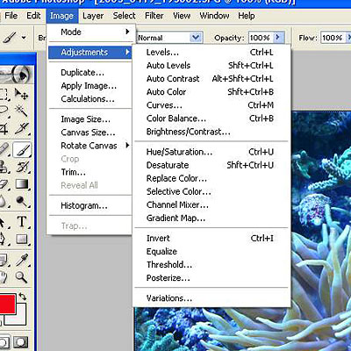The width and height of the screenshot is (351, 351).
Task: Choose Selective Color...
Action: (211, 191)
